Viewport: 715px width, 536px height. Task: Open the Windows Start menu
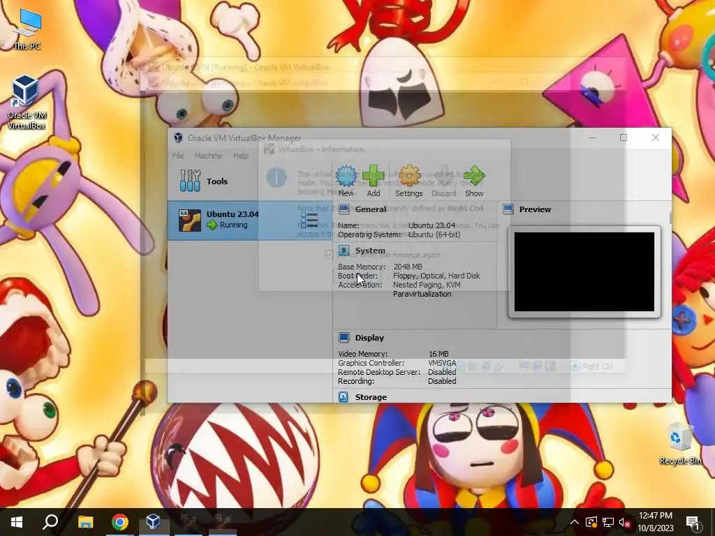click(x=17, y=522)
